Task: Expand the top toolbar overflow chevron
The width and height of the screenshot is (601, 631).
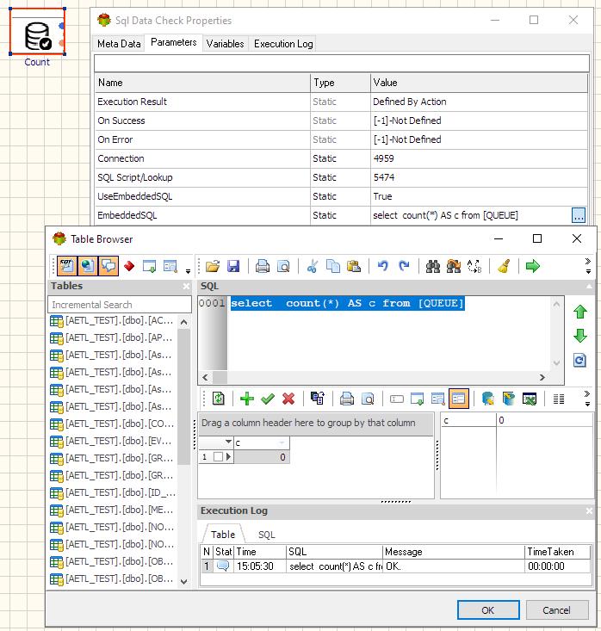Action: [x=588, y=261]
